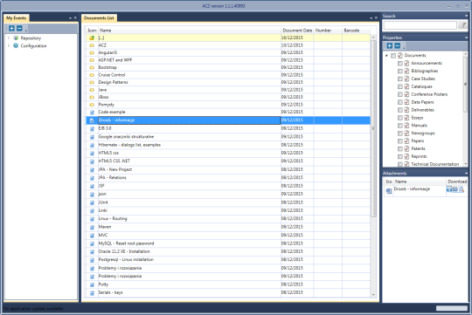Click the Repository tree icon
This screenshot has width=472, height=315.
click(x=16, y=38)
